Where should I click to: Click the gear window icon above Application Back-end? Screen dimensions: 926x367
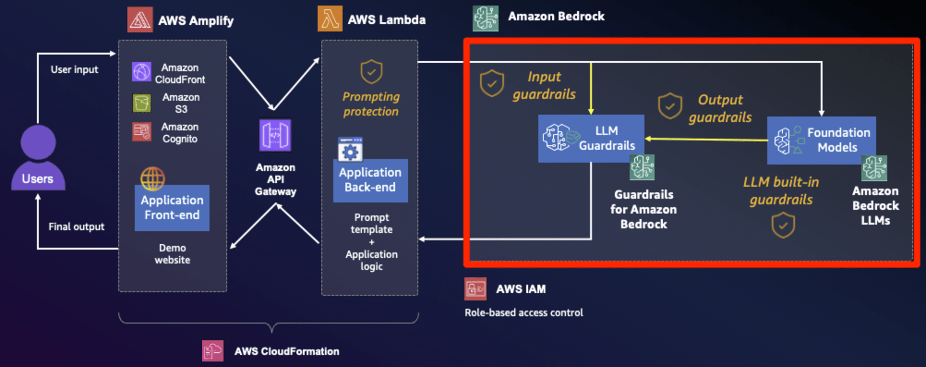(350, 149)
